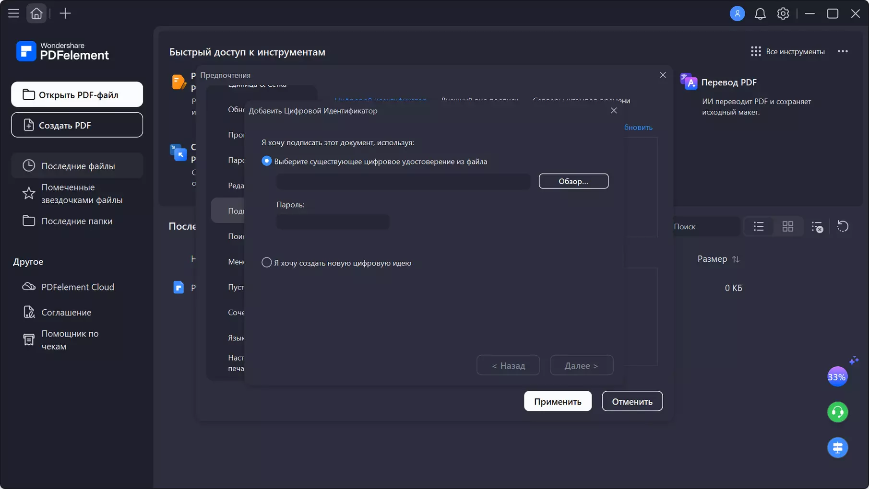Click the Пароль input field
The width and height of the screenshot is (869, 489).
click(333, 221)
